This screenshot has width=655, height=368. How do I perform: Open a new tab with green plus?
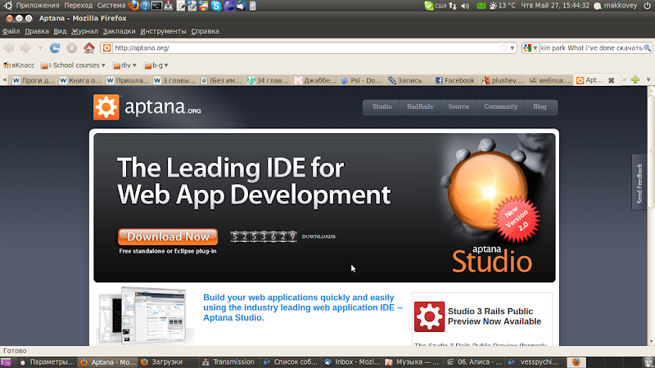point(635,79)
